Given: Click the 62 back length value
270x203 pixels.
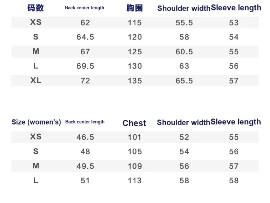Looking at the screenshot, I should [x=85, y=23].
